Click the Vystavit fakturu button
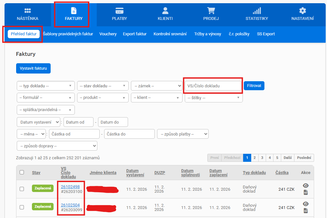This screenshot has width=327, height=218. pos(33,68)
